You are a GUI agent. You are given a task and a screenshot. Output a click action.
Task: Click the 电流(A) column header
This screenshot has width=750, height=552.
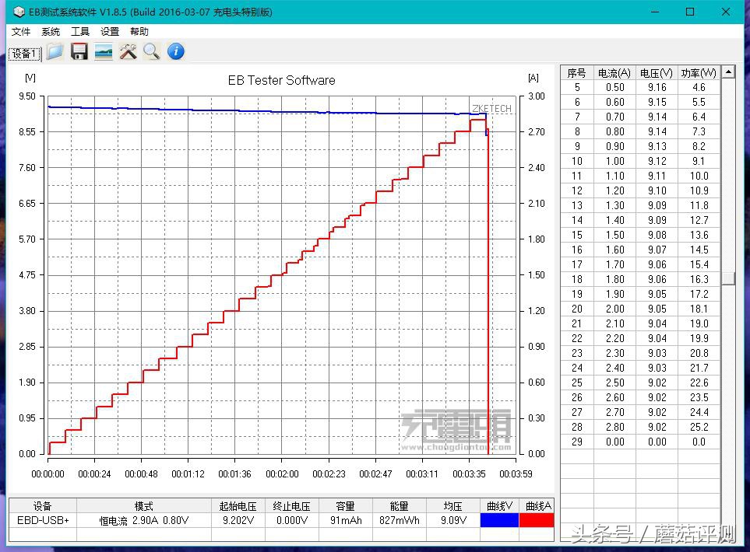click(x=614, y=73)
